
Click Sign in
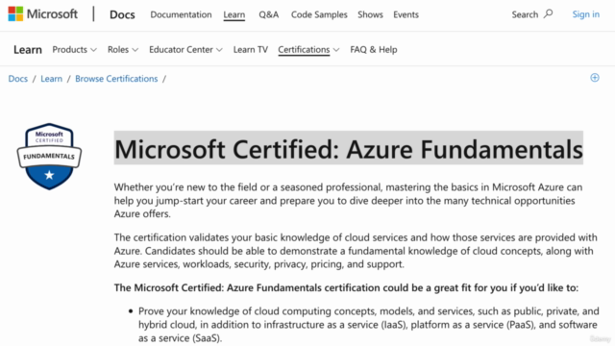[x=585, y=14]
